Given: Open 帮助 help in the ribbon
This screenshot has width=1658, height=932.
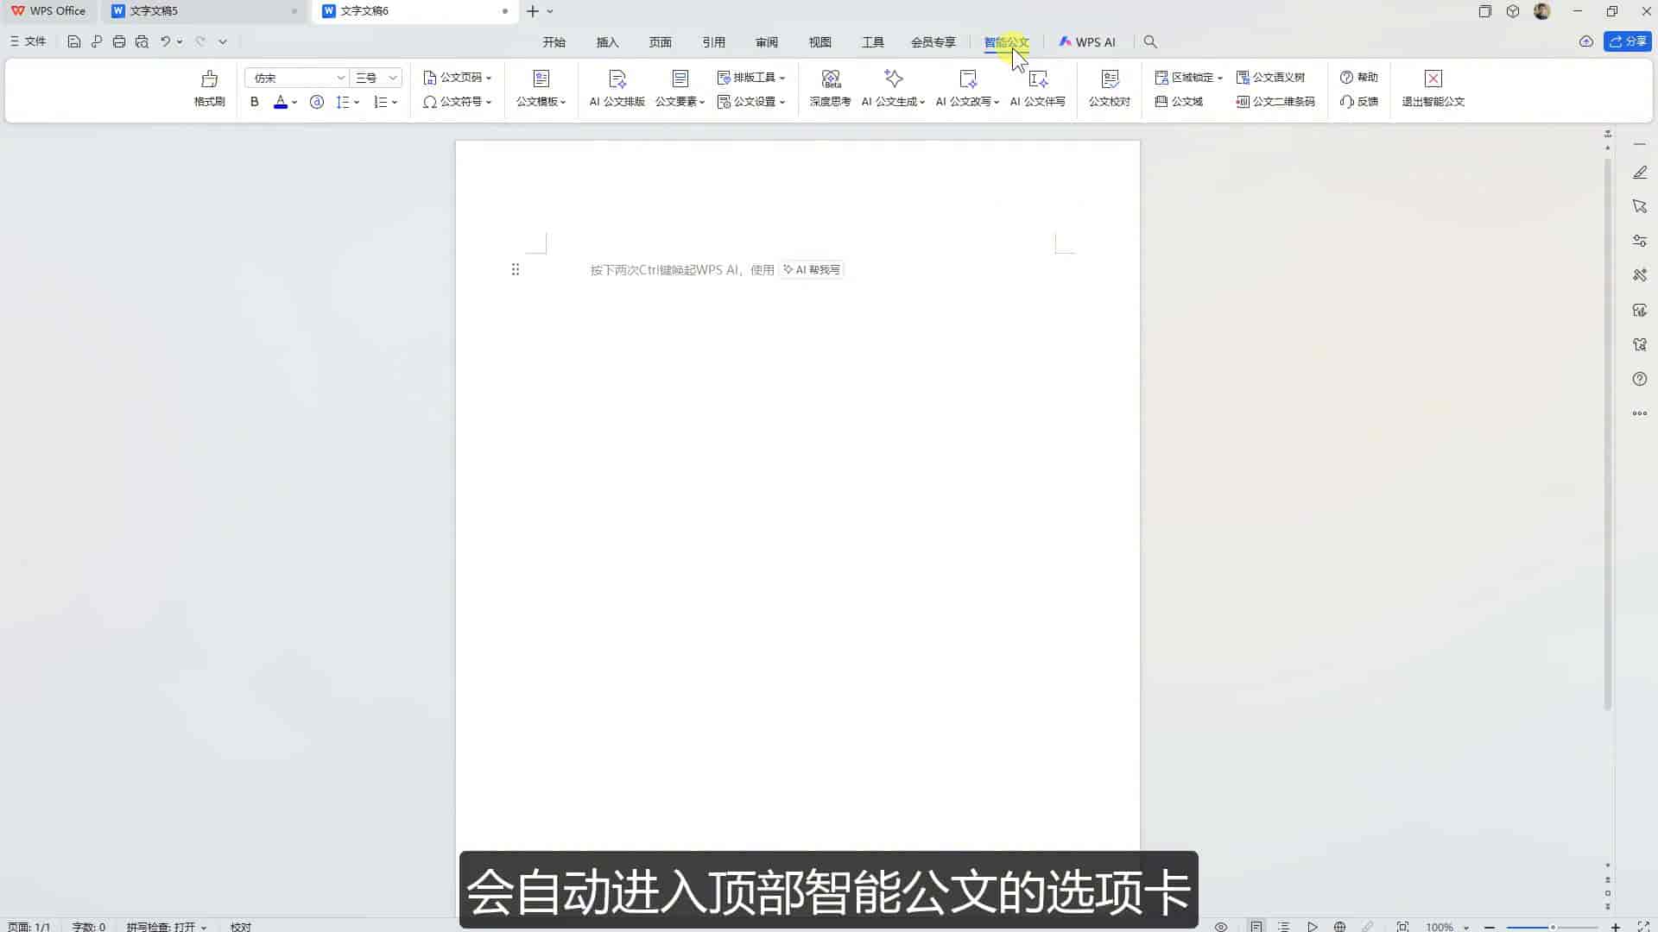Looking at the screenshot, I should (1358, 78).
